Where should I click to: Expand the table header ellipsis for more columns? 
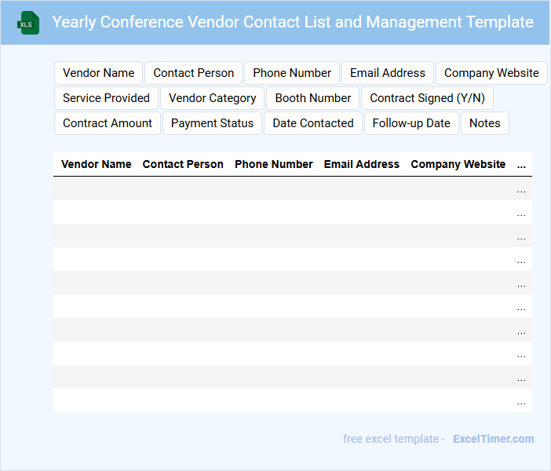point(521,165)
